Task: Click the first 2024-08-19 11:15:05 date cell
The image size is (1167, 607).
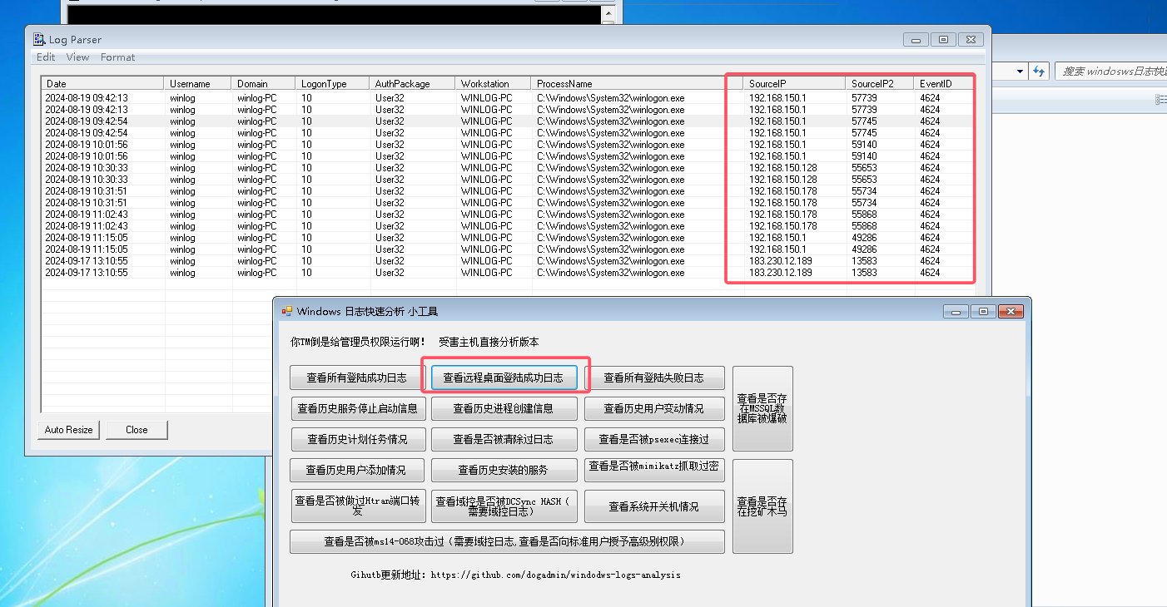Action: [x=87, y=238]
